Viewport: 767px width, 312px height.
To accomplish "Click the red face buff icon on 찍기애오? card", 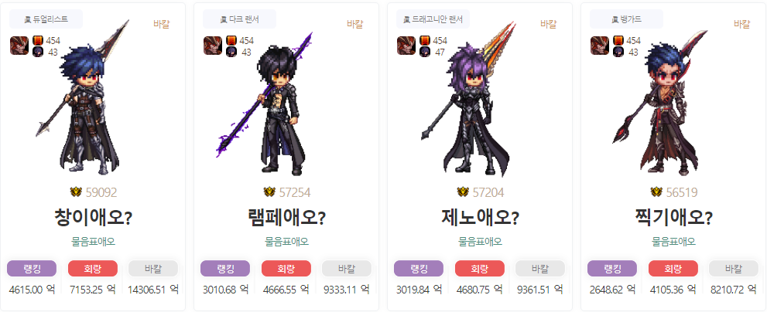I will pyautogui.click(x=599, y=46).
